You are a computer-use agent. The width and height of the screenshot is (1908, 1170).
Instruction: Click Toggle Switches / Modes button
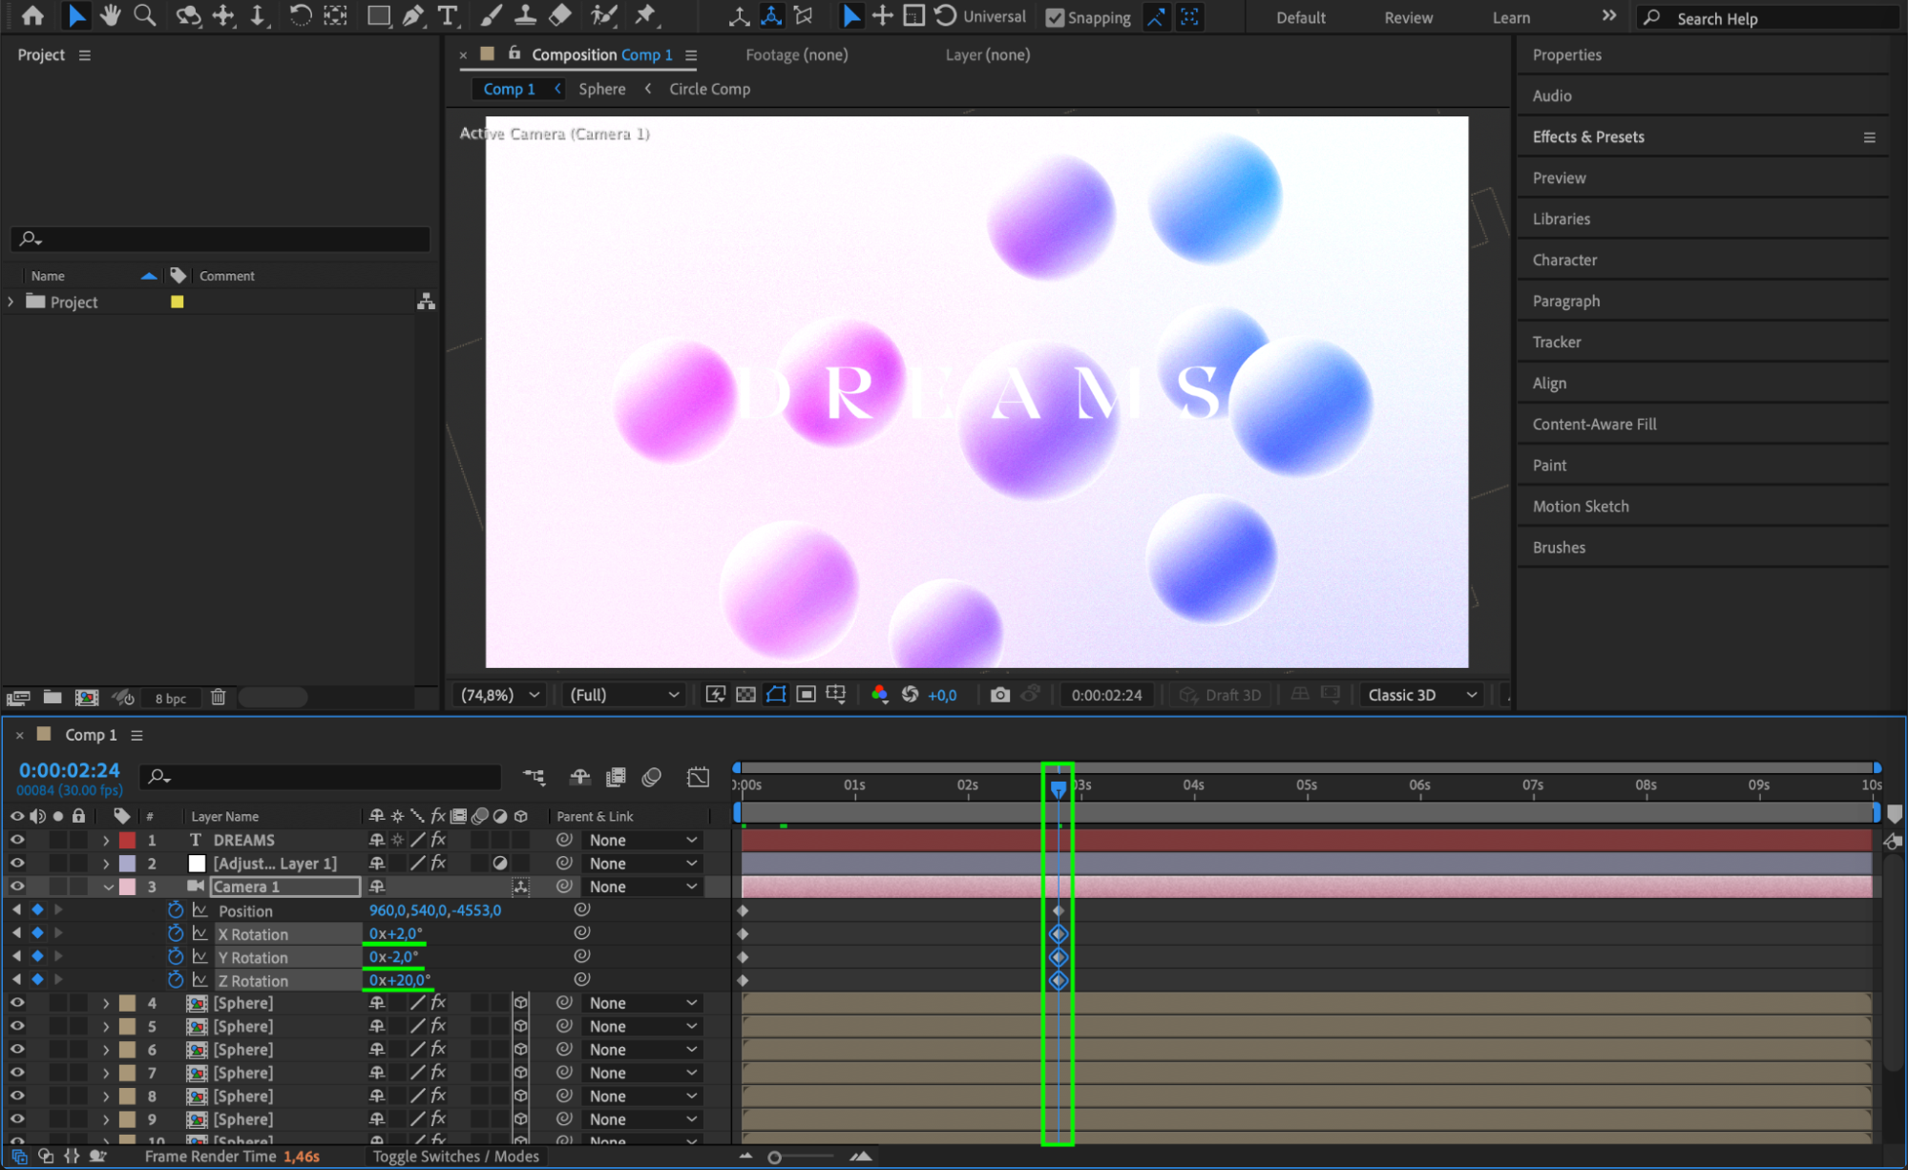click(456, 1157)
